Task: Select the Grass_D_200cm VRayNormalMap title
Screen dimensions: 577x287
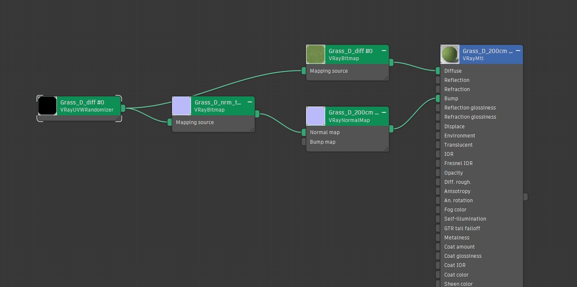Action: click(x=354, y=112)
